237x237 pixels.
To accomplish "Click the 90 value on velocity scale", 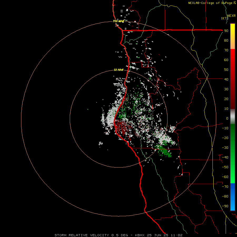I will (x=226, y=31).
